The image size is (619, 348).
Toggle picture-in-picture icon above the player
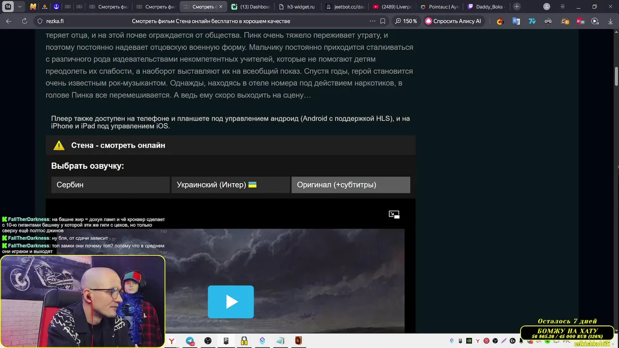(x=394, y=215)
